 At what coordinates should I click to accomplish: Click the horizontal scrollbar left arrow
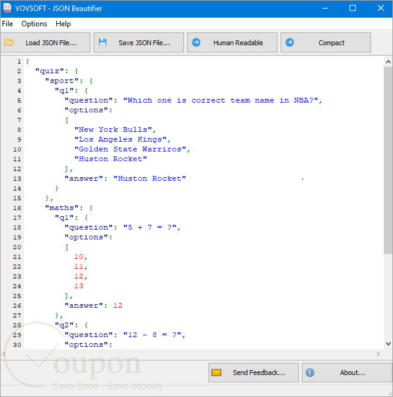pos(4,354)
